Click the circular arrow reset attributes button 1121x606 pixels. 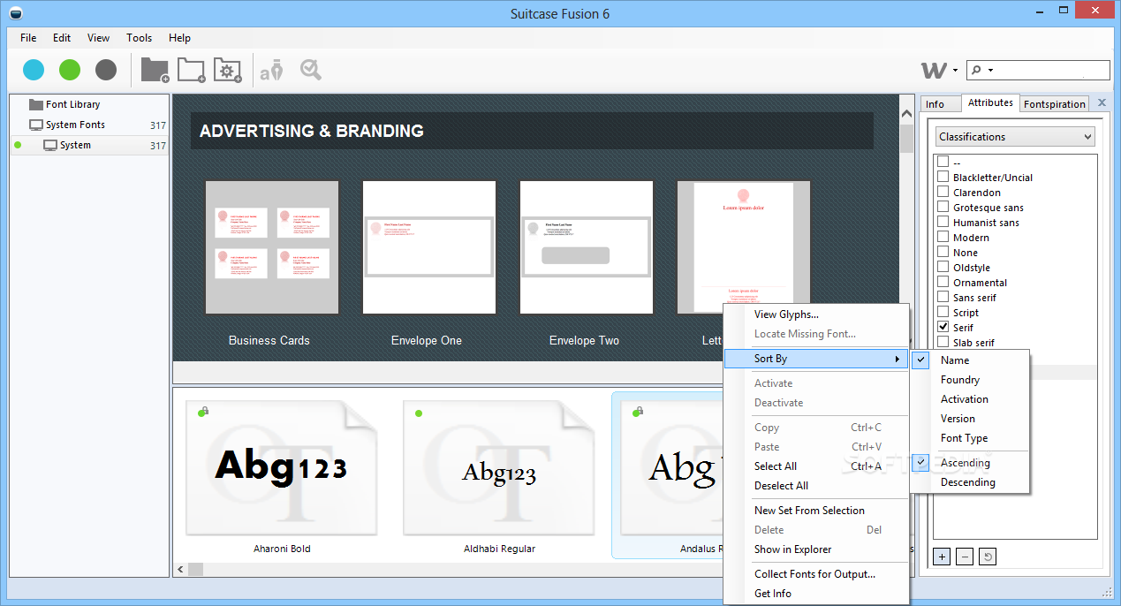988,557
